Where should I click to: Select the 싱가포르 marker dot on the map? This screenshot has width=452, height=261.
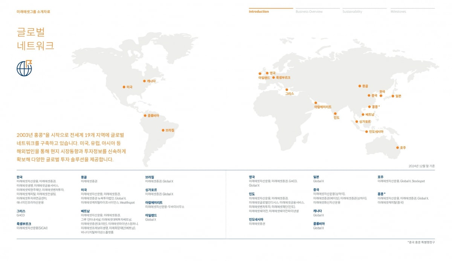(357, 121)
